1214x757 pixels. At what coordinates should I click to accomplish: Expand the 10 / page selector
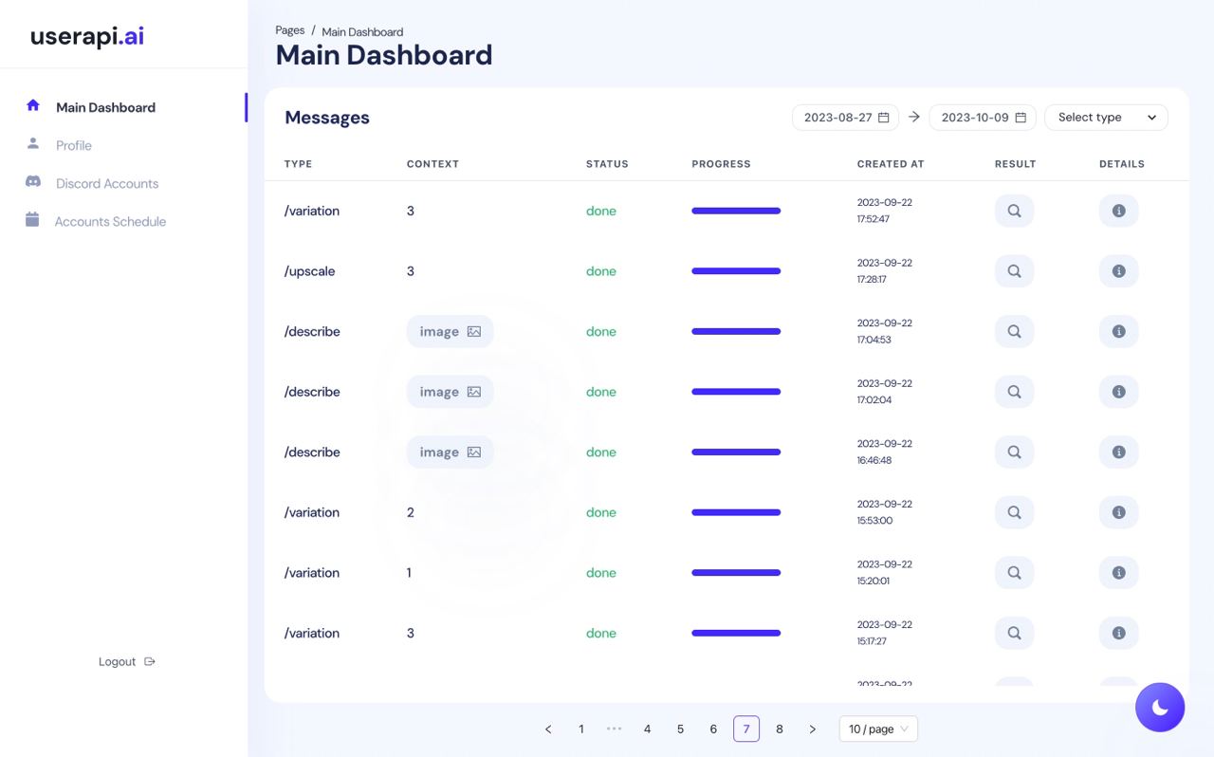point(877,729)
